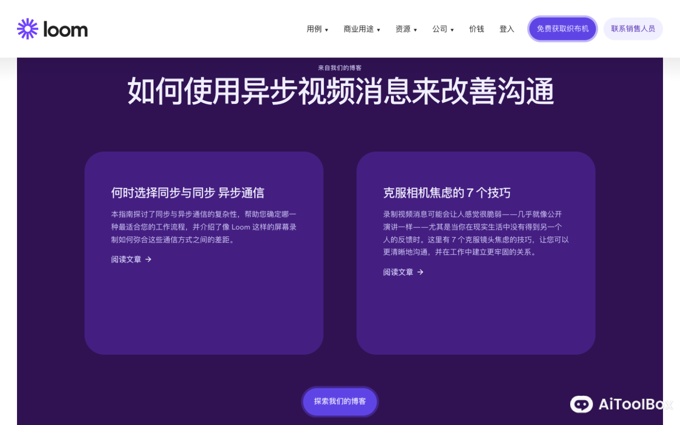Viewport: 680px width, 425px height.
Task: Open the 资源 dropdown menu
Action: 406,29
